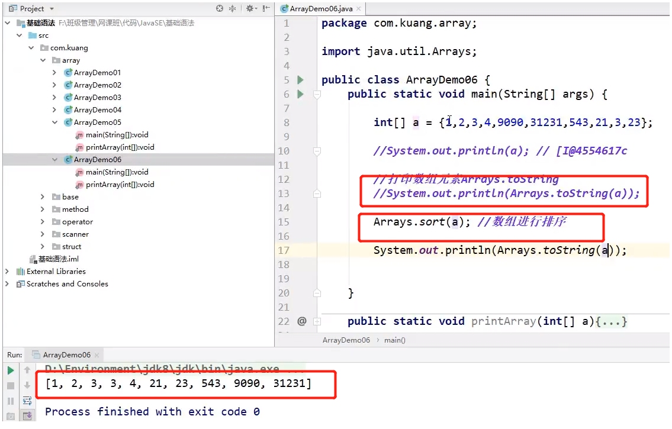Image resolution: width=672 pixels, height=429 pixels.
Task: Expand the struct package
Action: click(43, 246)
